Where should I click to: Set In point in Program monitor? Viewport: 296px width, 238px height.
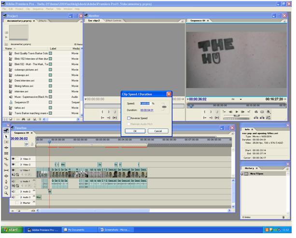(205, 112)
